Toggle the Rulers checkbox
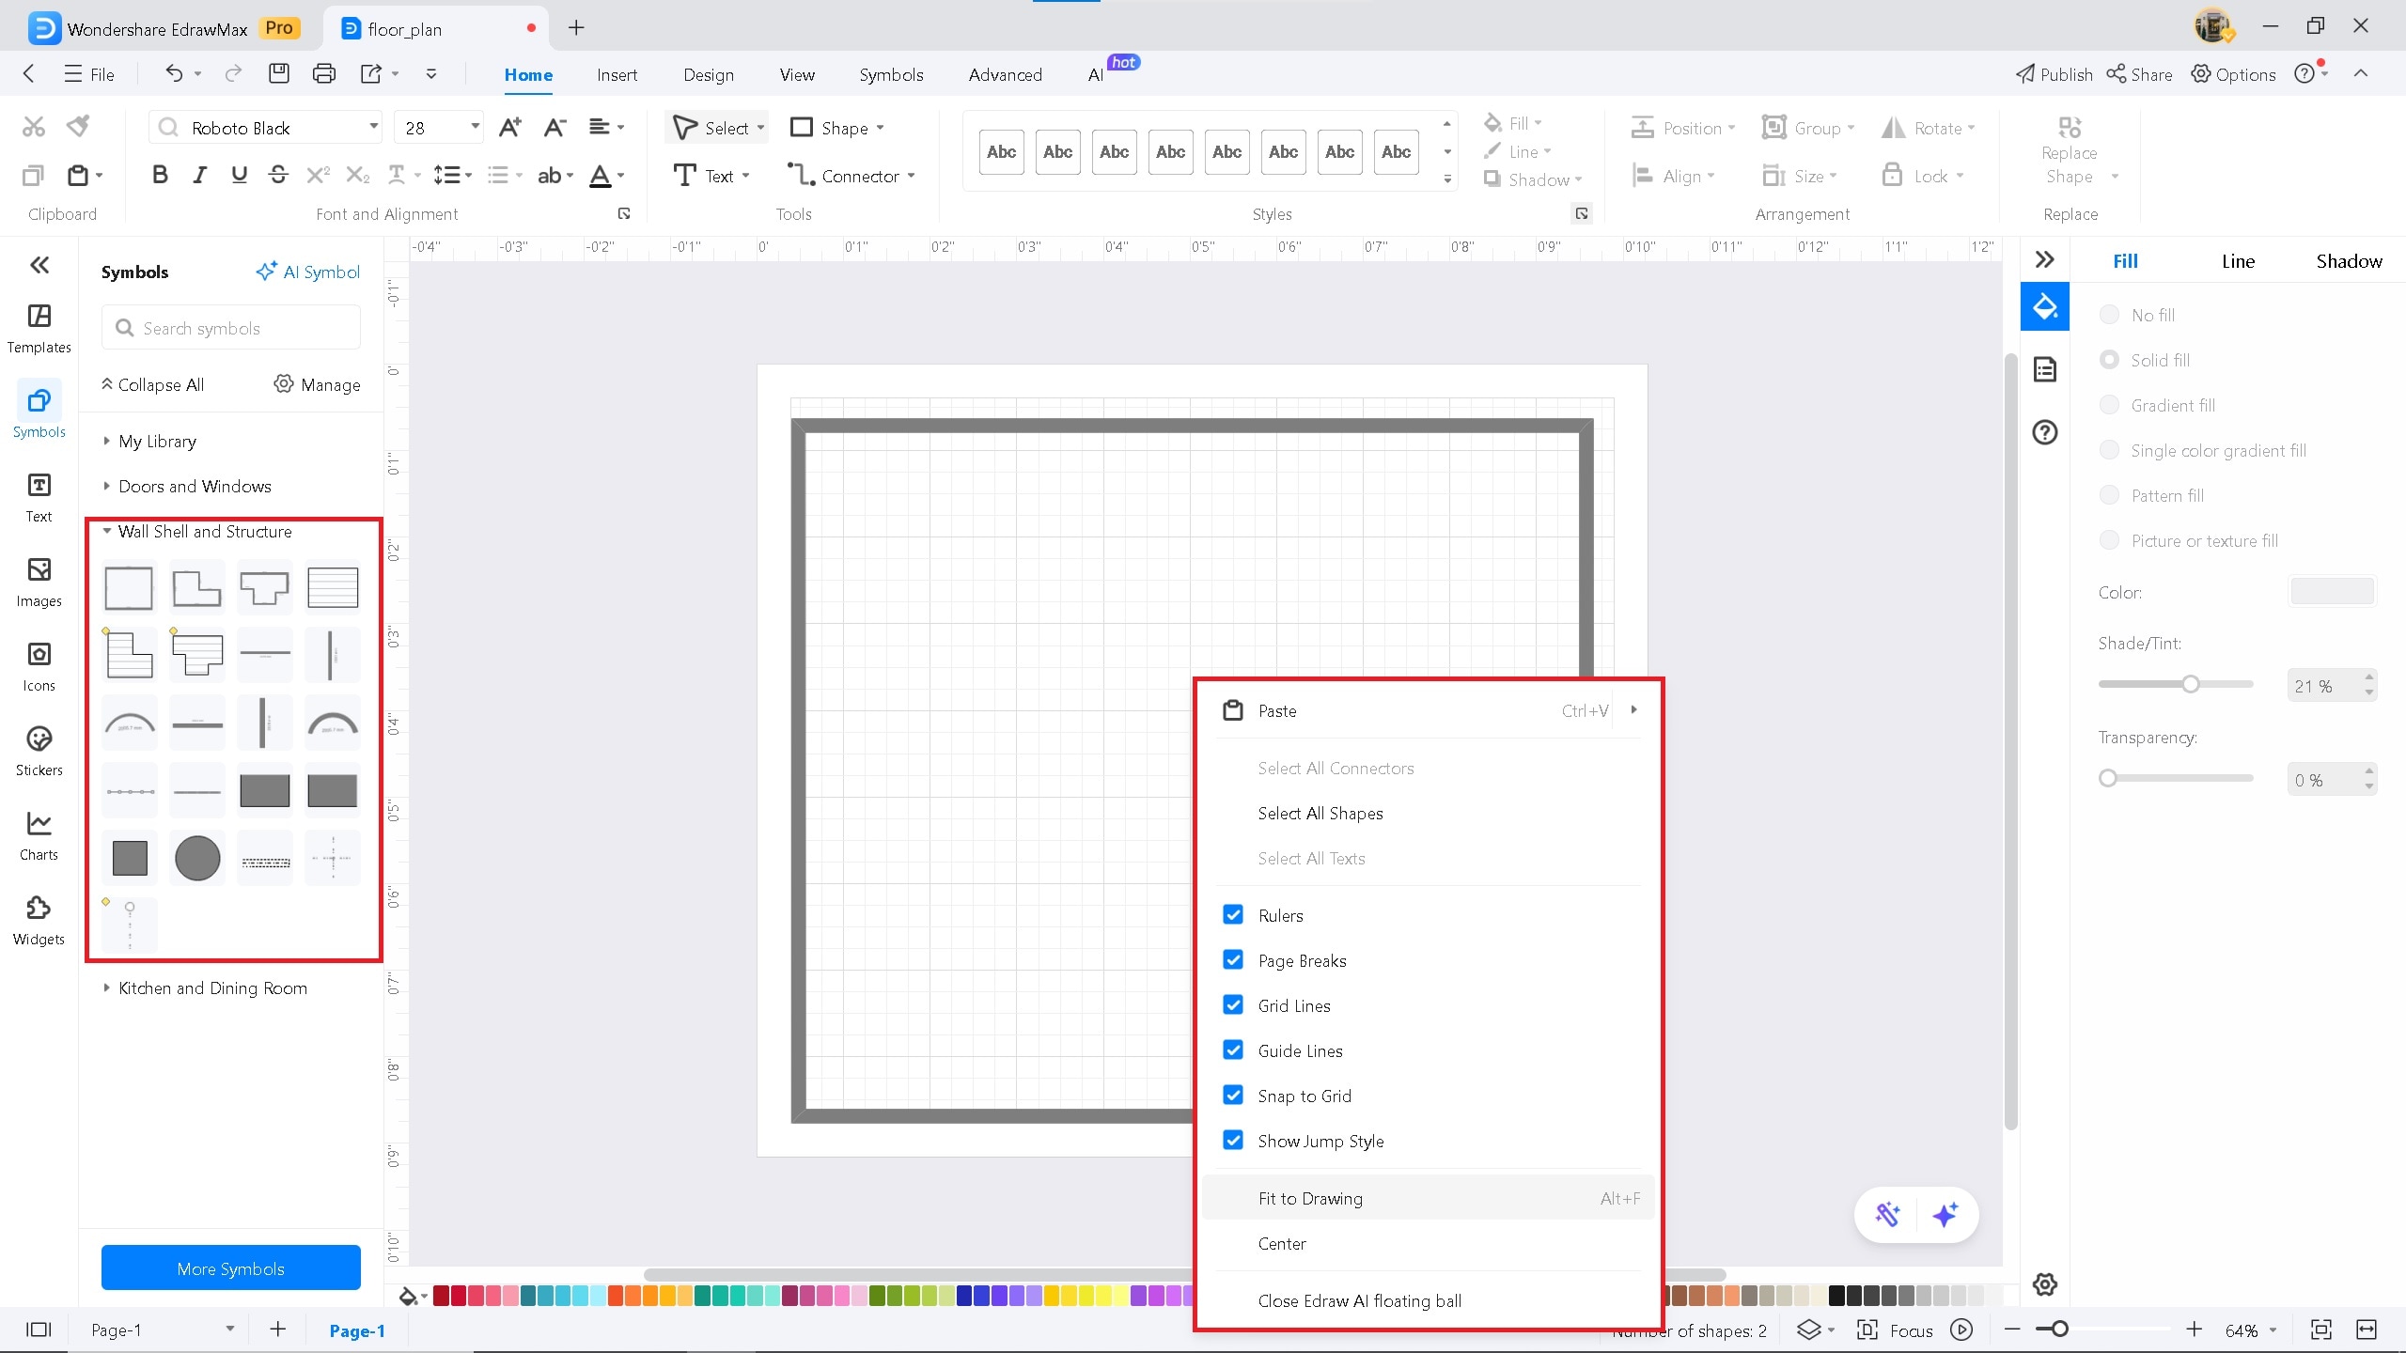 point(1233,915)
